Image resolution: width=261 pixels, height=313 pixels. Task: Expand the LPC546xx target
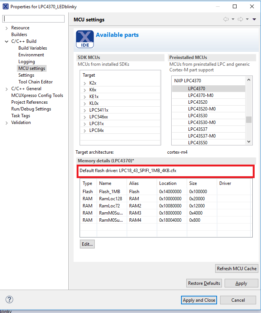pyautogui.click(x=84, y=117)
